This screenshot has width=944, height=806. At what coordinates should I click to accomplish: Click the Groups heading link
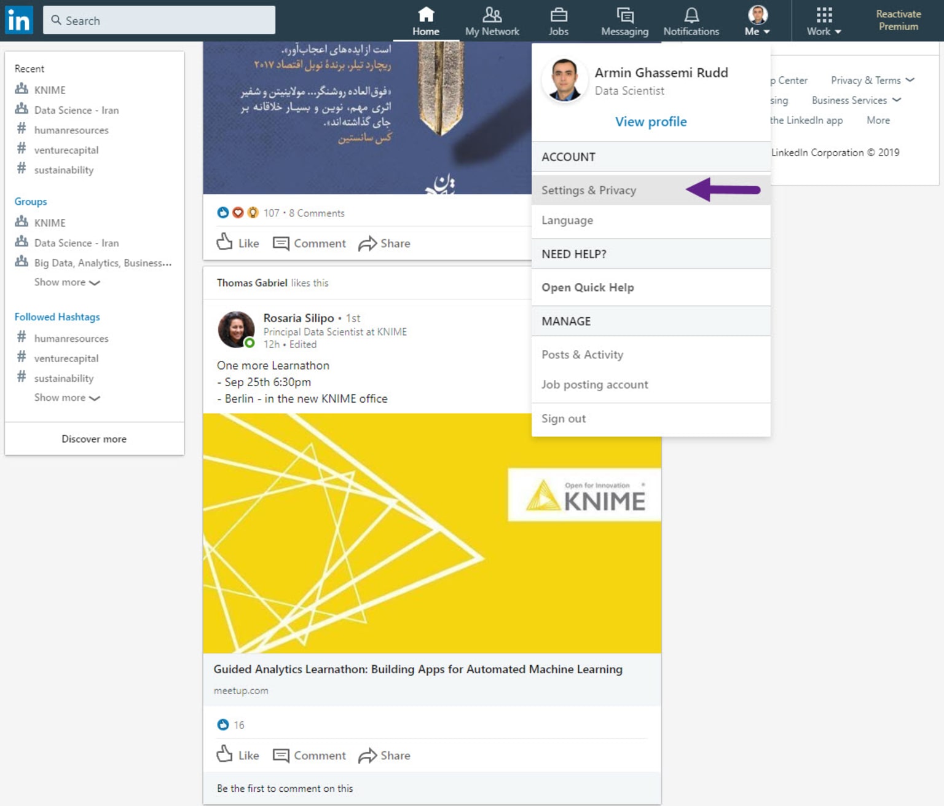(x=31, y=201)
